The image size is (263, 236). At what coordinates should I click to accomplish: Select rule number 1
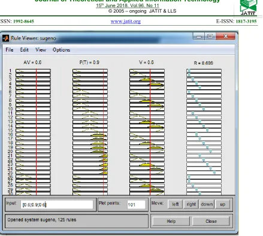[10, 71]
